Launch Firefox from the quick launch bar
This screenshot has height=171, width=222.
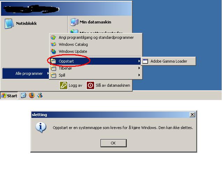(32, 95)
